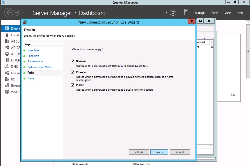Click the green bullet beside Endpoints
Screen dimensions: 250x166
(x=24, y=56)
